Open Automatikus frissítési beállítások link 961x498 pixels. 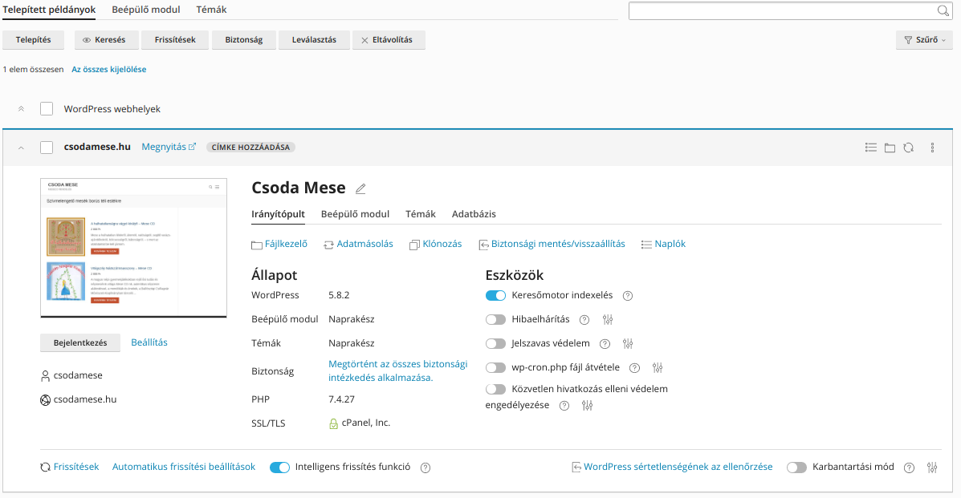(x=184, y=467)
